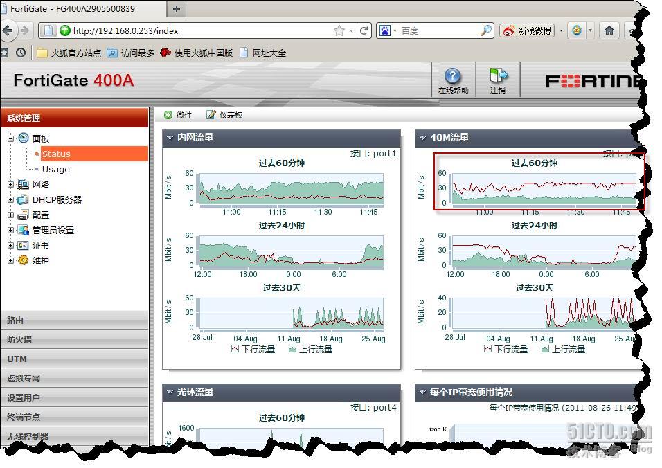Open a new browser tab

177,9
